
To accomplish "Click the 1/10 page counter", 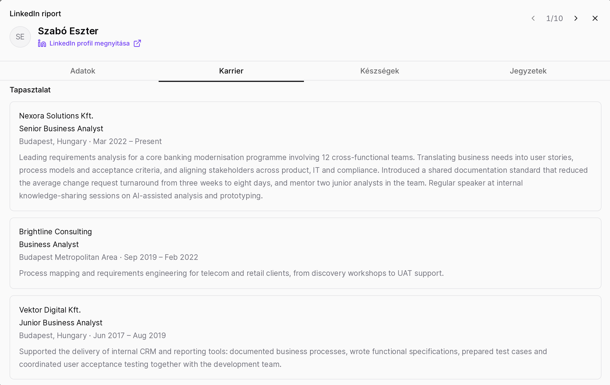I will click(x=554, y=18).
